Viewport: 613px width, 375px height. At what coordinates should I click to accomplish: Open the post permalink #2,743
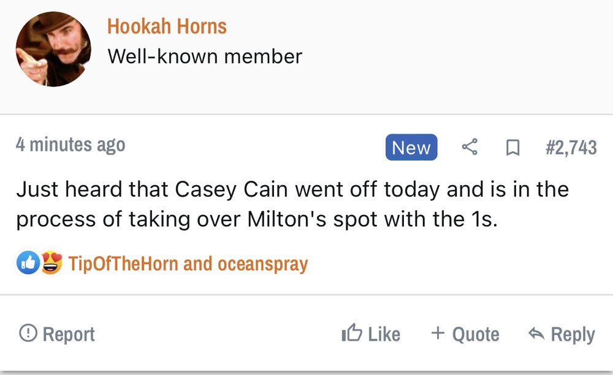[x=571, y=148]
